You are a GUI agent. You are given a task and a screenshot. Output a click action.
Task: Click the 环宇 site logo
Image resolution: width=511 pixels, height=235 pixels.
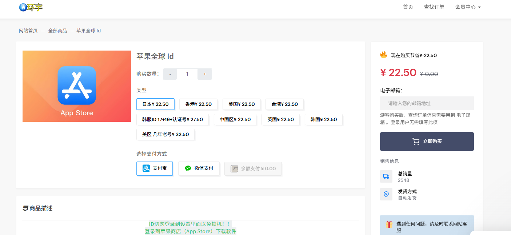31,7
